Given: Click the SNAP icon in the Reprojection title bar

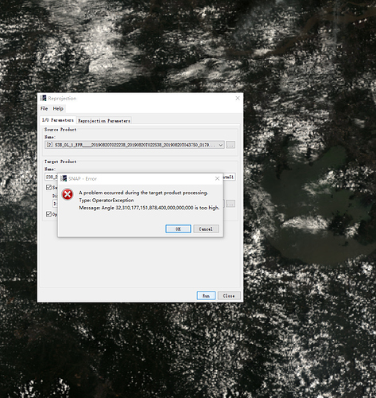Looking at the screenshot, I should 43,98.
